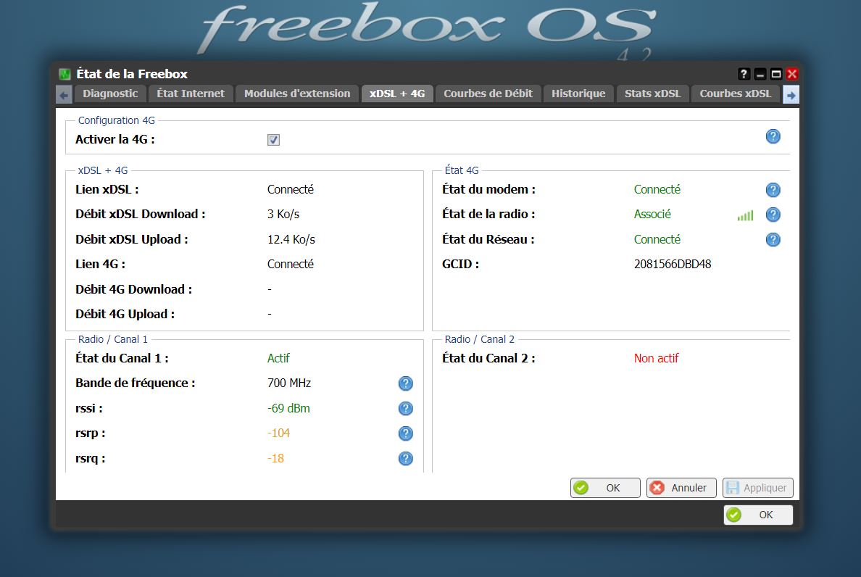Close the État de la Freebox window
The width and height of the screenshot is (861, 577).
click(792, 73)
